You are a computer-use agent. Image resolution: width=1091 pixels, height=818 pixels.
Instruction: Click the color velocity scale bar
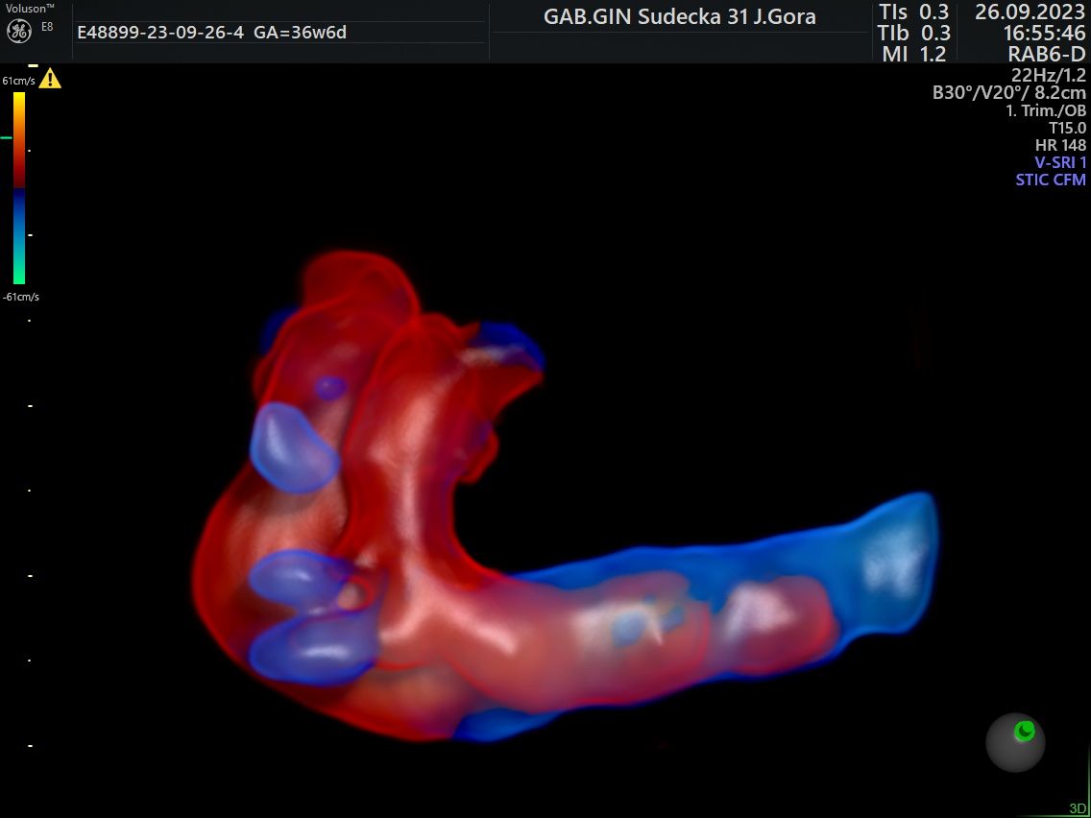(x=19, y=187)
